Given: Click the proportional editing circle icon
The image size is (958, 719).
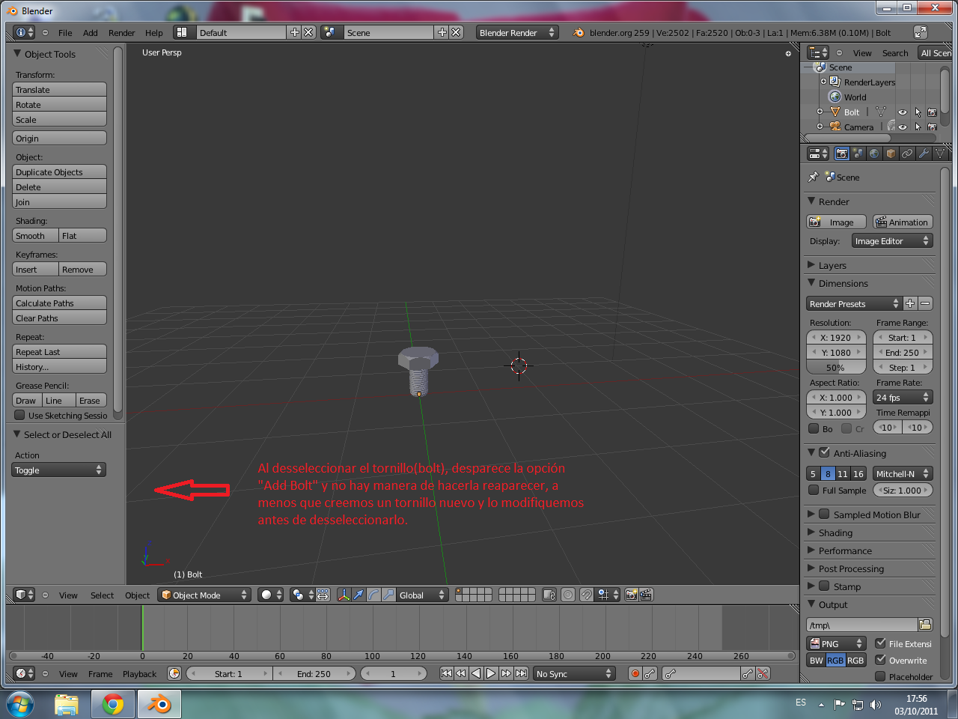Looking at the screenshot, I should pos(568,595).
